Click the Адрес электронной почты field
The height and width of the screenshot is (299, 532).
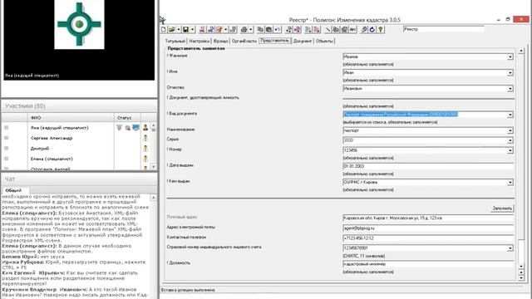pos(428,228)
